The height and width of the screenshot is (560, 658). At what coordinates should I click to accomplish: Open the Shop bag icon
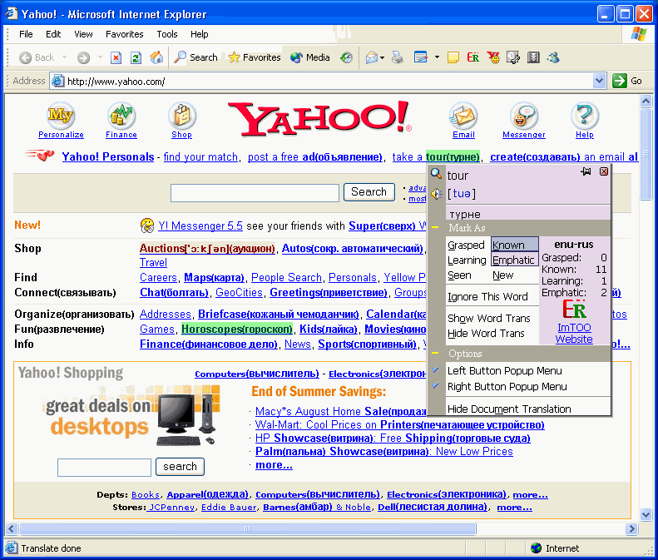(181, 116)
